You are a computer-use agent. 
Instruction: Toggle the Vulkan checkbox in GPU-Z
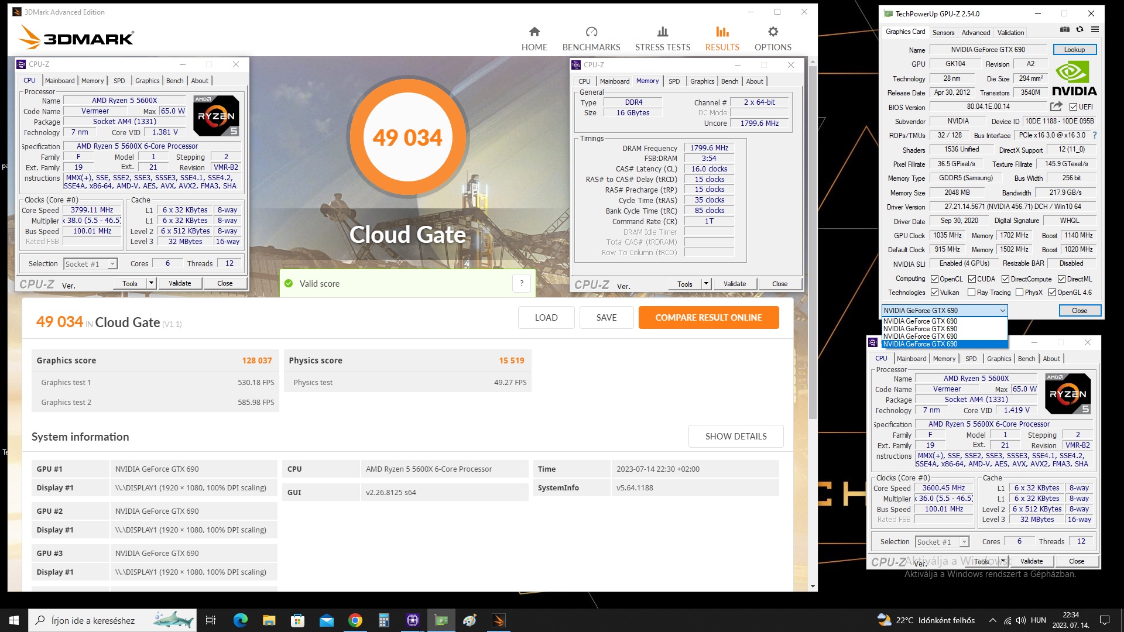point(935,293)
